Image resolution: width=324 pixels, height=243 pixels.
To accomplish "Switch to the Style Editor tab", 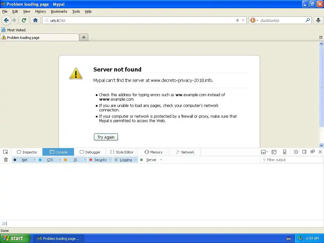I will tap(121, 152).
